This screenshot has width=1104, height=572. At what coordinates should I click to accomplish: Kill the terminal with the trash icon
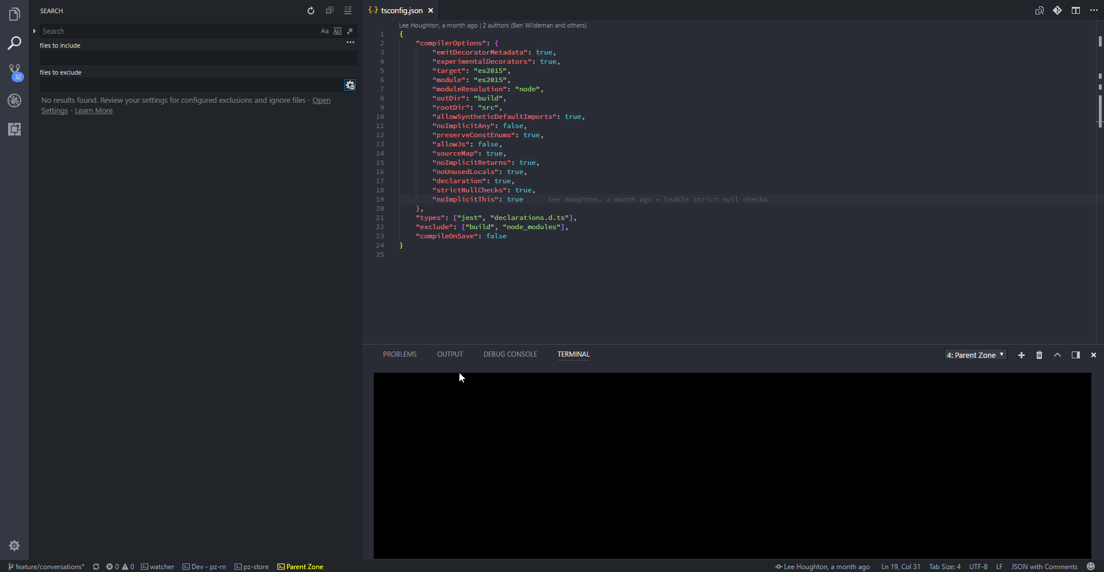click(x=1039, y=355)
